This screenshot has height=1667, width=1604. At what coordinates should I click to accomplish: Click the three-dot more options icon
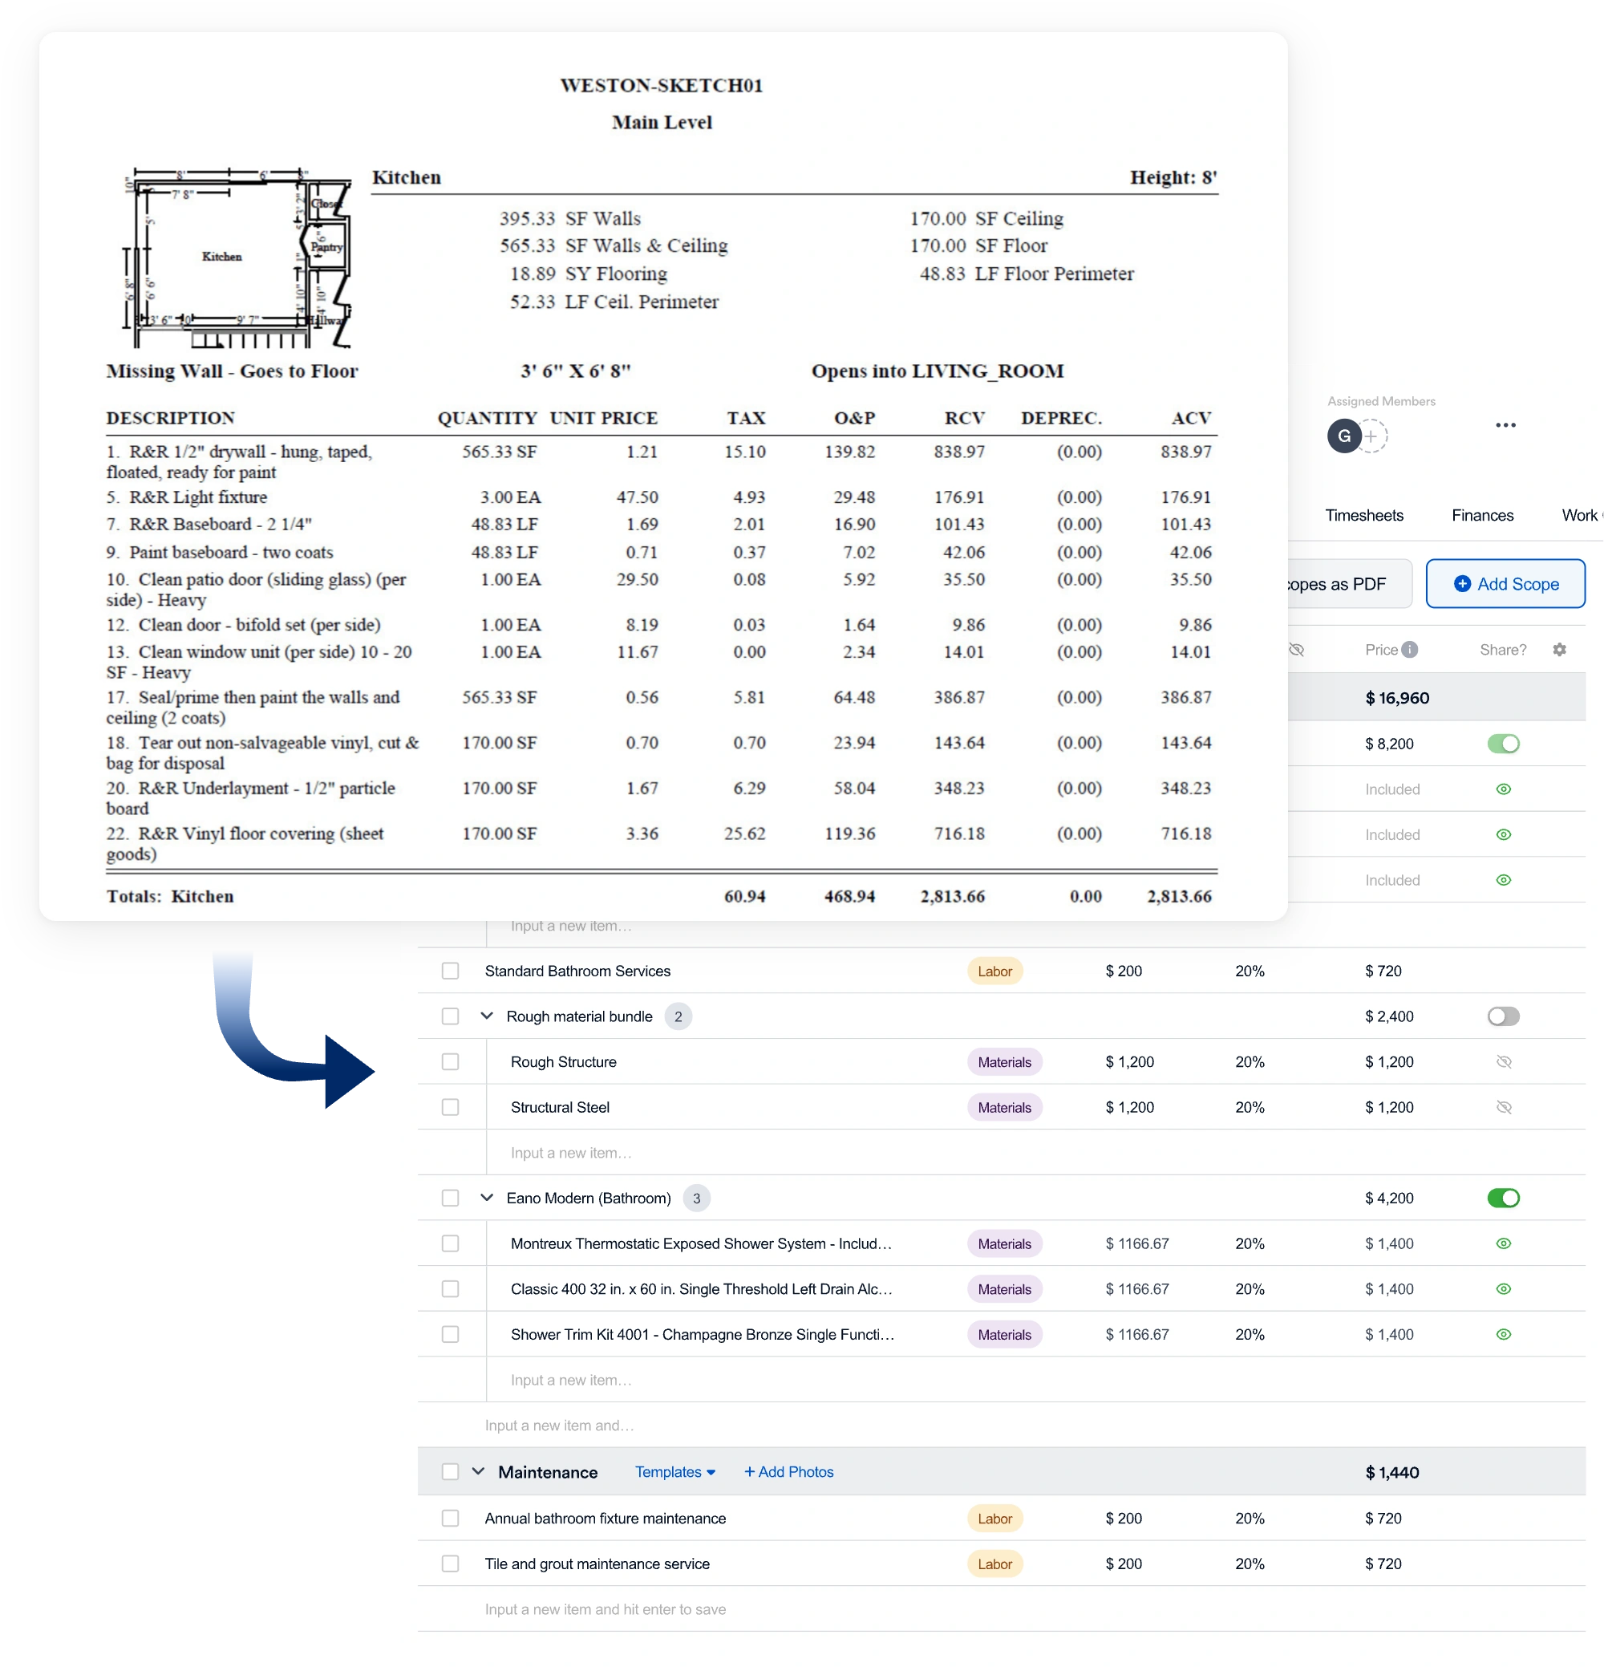(x=1505, y=425)
